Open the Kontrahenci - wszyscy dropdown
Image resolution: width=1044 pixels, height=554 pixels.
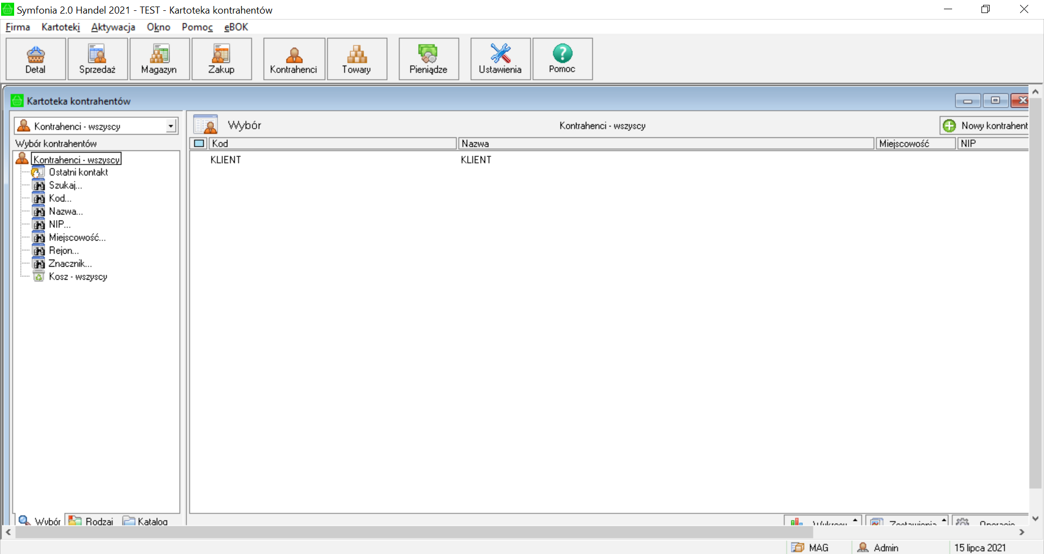tap(171, 126)
